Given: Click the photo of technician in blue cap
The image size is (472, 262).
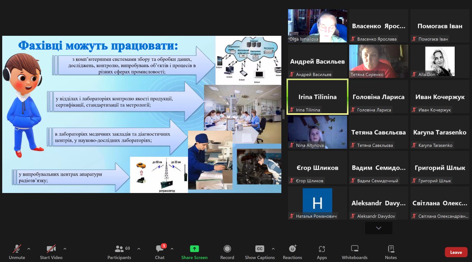Looking at the screenshot, I should click(x=210, y=161).
